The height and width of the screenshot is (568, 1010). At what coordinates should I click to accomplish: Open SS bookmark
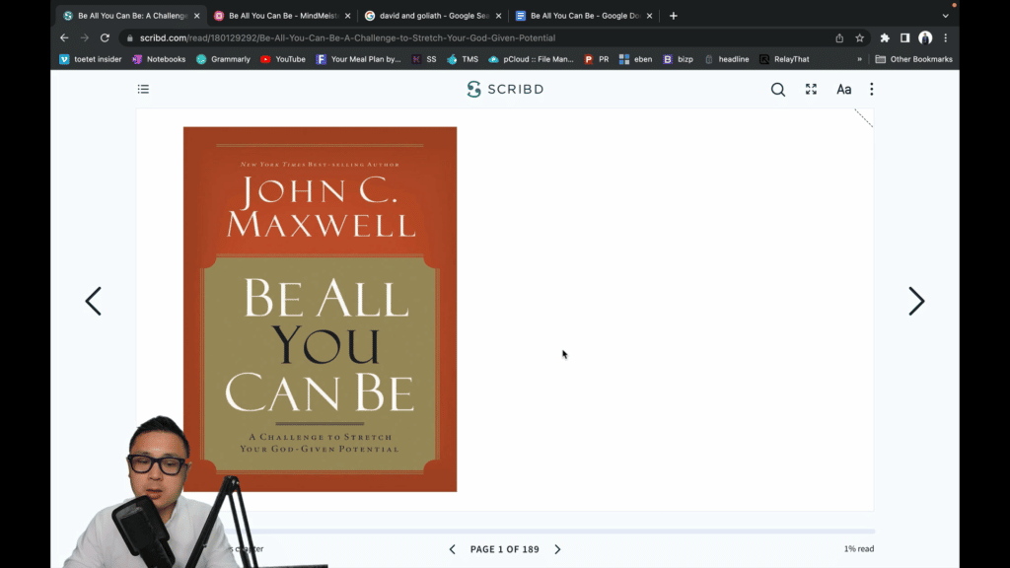click(424, 59)
